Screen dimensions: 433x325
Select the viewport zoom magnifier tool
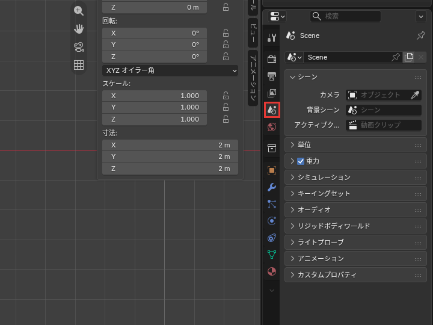pyautogui.click(x=79, y=11)
